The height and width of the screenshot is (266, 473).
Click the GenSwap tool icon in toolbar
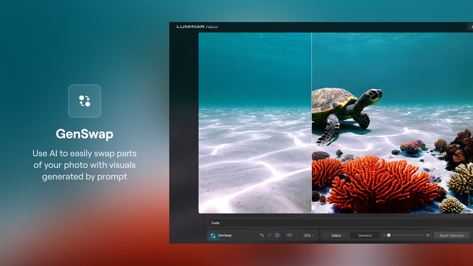(213, 236)
